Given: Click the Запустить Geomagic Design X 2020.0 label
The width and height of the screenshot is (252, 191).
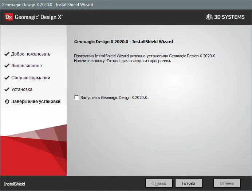Looking at the screenshot, I should coord(114,98).
